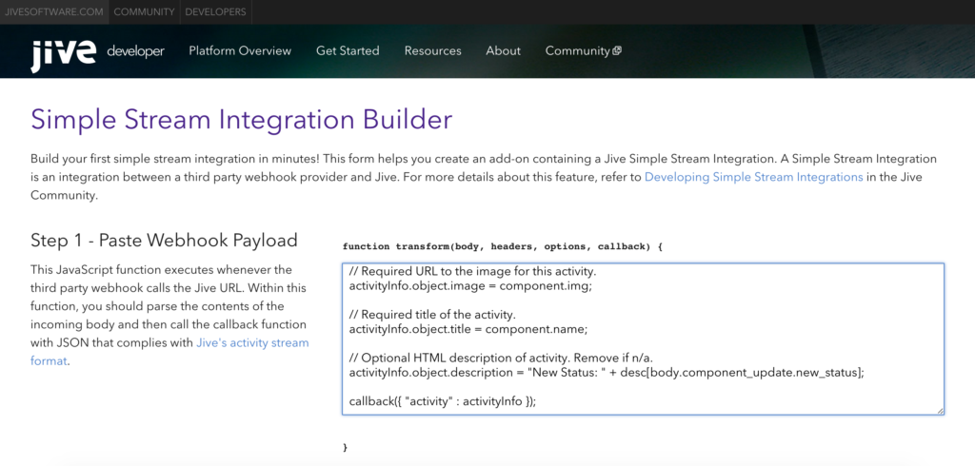Place cursor on the callback activityInfo line
This screenshot has width=975, height=466.
click(x=443, y=401)
